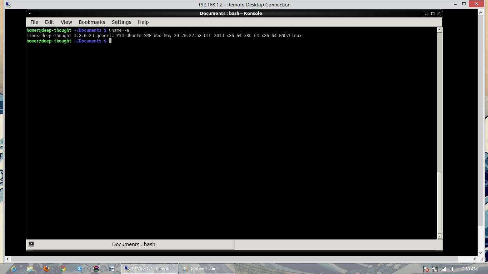The width and height of the screenshot is (488, 274).
Task: Click Remote Desktop scroll left arrow
Action: point(8,259)
